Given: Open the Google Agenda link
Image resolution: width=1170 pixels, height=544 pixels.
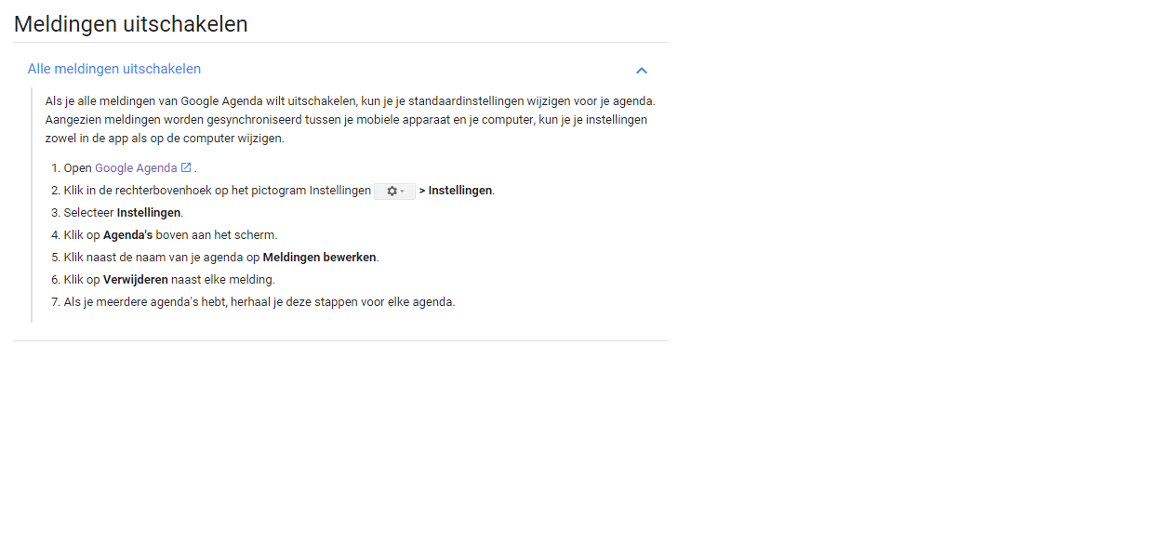Looking at the screenshot, I should click(136, 168).
